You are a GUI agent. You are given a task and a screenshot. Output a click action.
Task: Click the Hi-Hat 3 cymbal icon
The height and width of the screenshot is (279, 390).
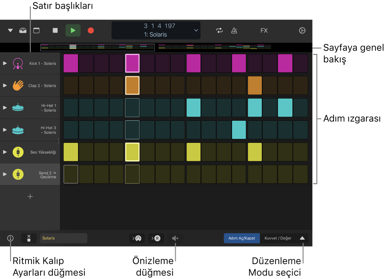pos(18,130)
